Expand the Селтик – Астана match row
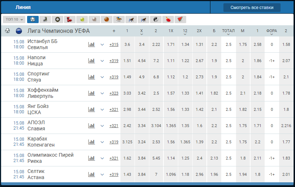295x187 pixels. point(102,175)
